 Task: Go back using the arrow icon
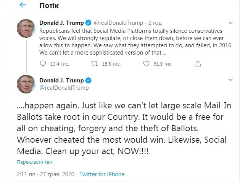[x=23, y=5]
